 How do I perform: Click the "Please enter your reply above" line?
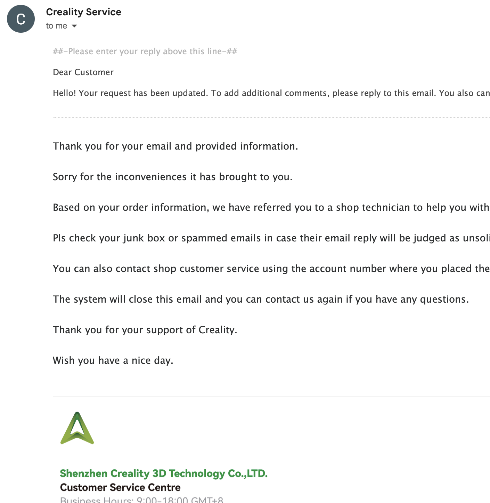(x=145, y=51)
